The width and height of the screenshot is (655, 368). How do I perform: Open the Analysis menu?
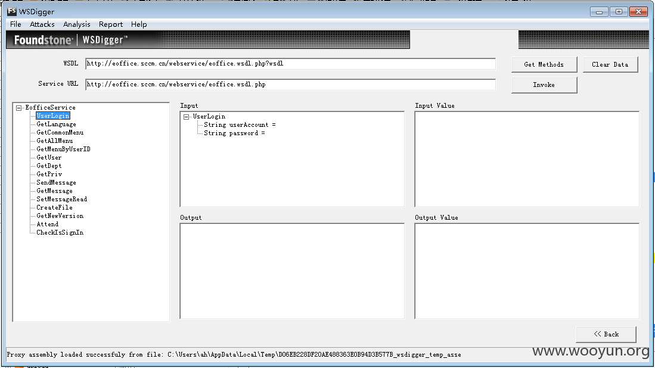coord(76,24)
